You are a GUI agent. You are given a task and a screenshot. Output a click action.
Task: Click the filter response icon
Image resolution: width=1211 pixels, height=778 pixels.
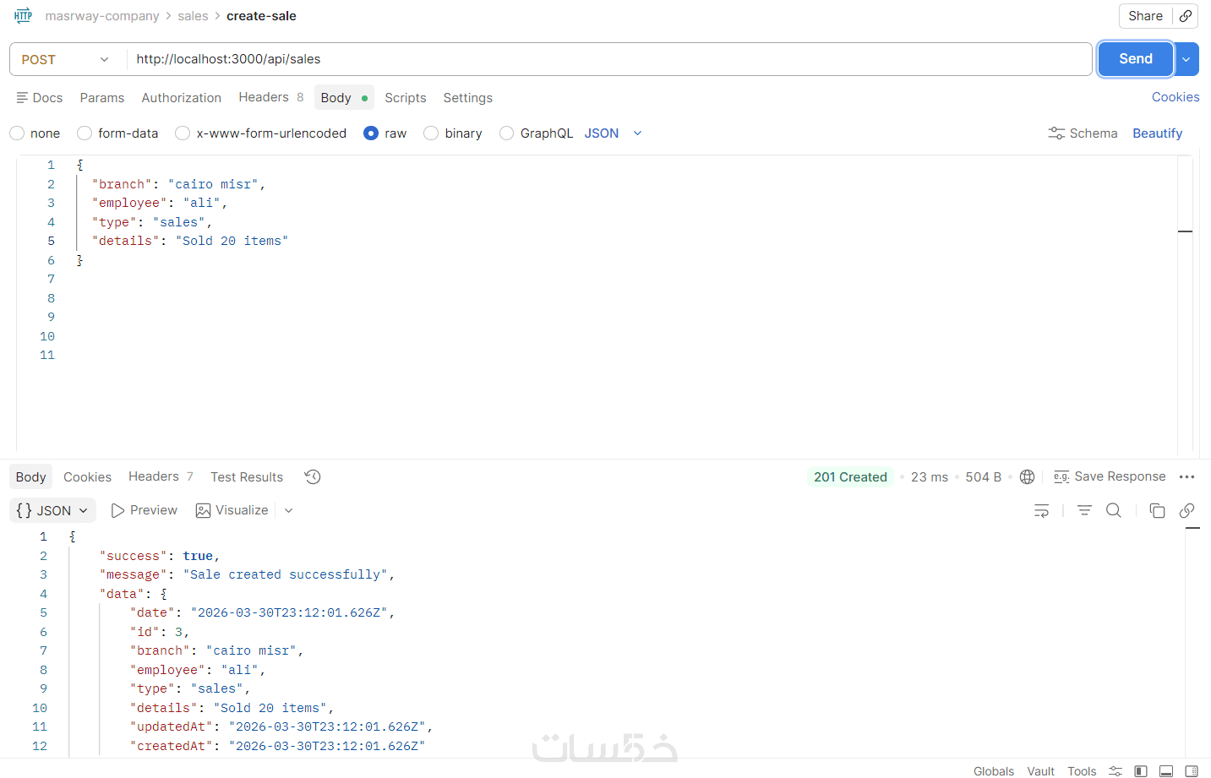pos(1084,510)
